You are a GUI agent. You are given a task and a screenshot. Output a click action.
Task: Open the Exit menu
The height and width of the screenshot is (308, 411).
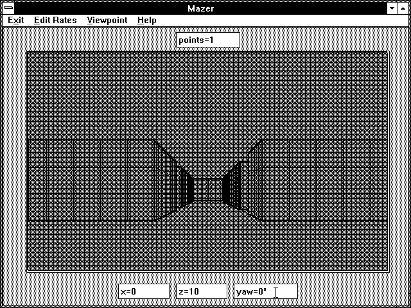(15, 21)
